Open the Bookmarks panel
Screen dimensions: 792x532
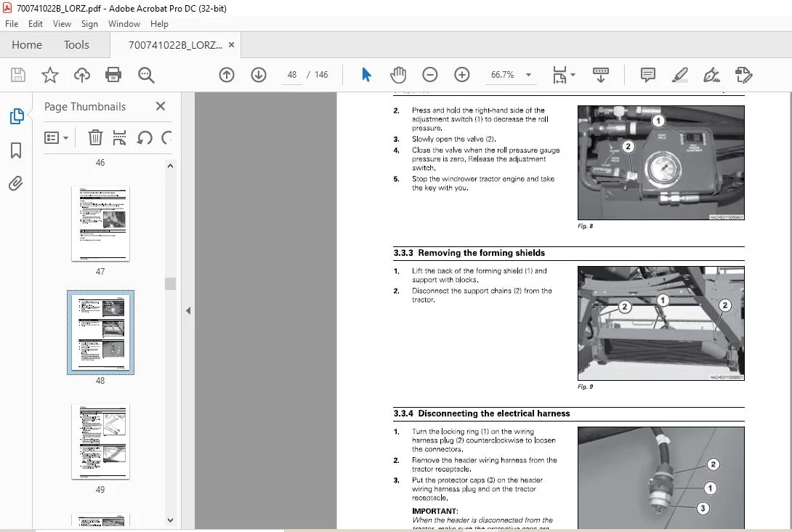tap(16, 150)
